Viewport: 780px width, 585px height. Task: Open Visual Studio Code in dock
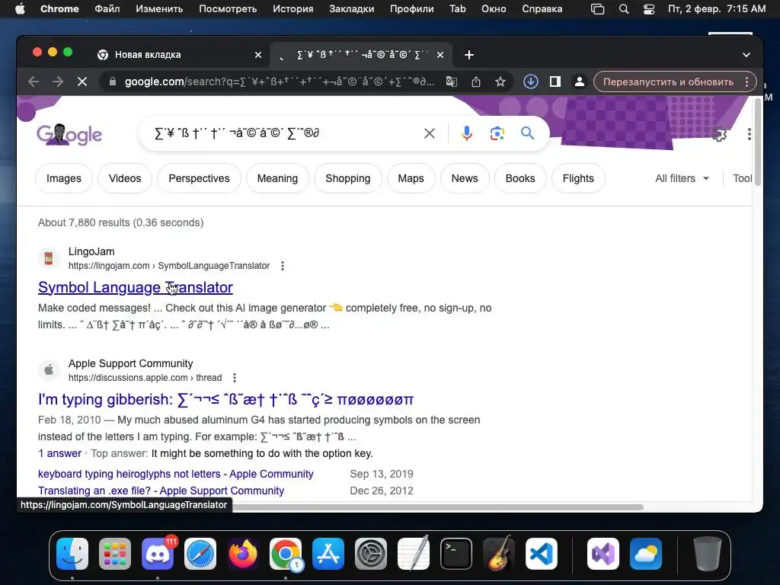pyautogui.click(x=542, y=554)
